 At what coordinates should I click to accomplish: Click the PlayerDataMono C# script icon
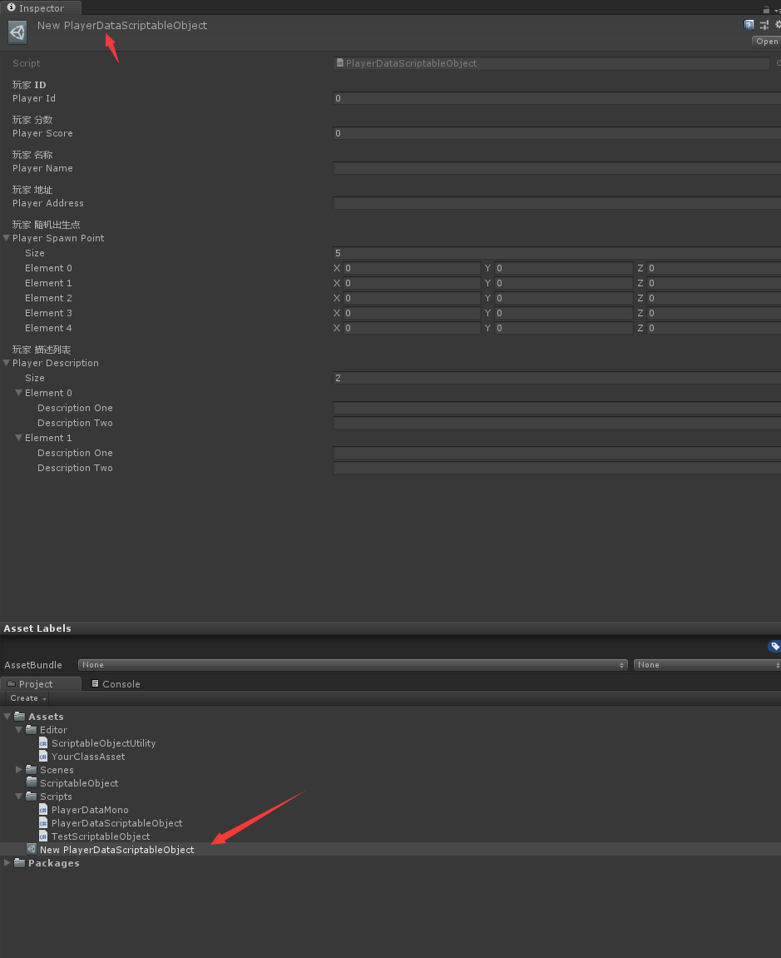point(43,810)
